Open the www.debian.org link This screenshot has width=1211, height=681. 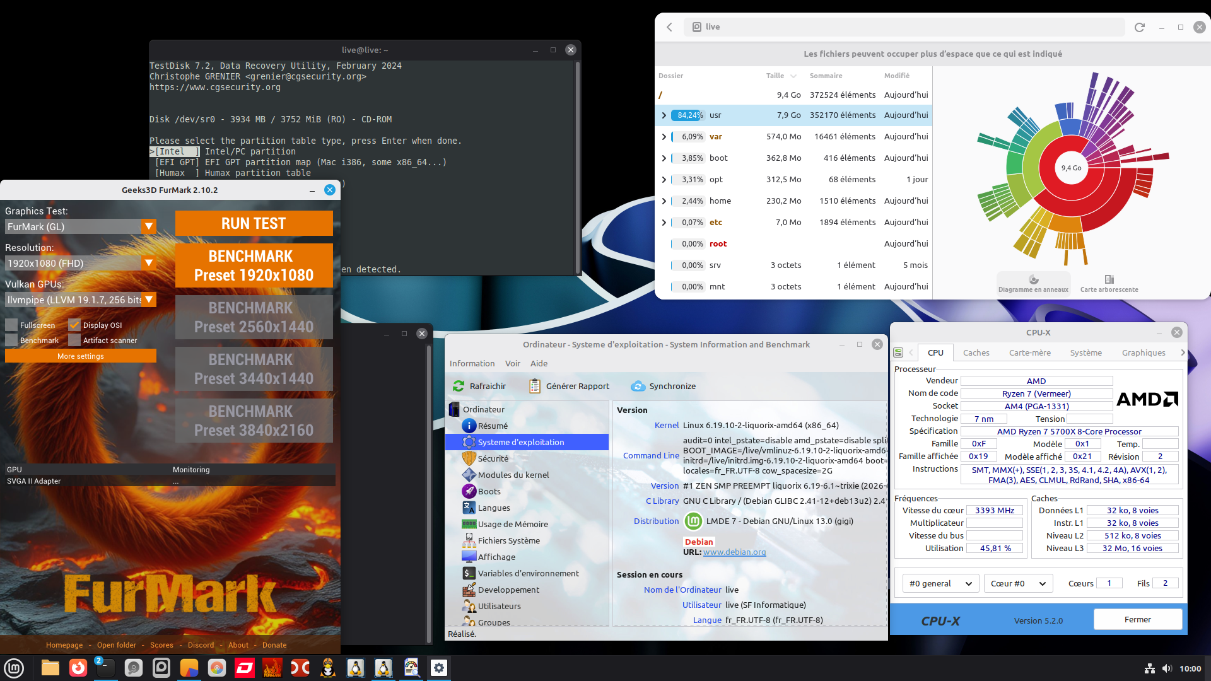pyautogui.click(x=734, y=552)
